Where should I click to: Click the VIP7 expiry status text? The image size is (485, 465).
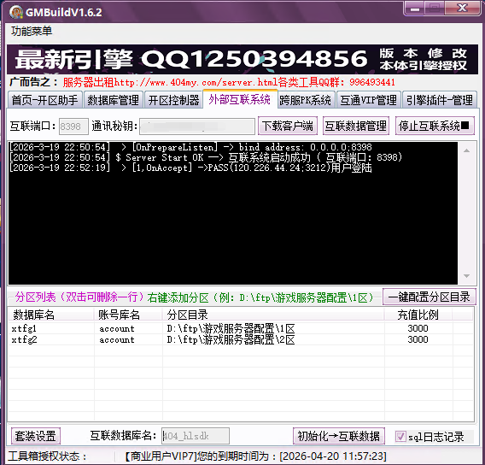tap(255, 456)
